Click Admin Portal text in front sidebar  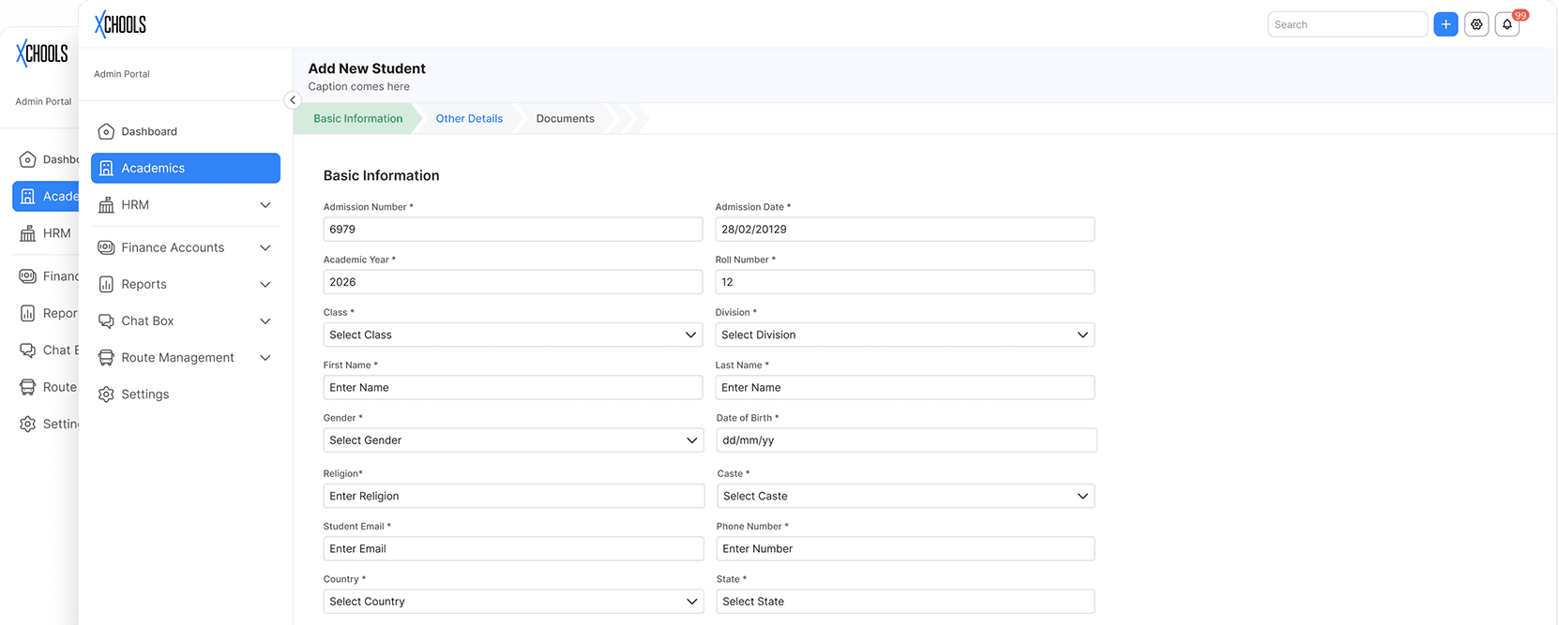122,74
